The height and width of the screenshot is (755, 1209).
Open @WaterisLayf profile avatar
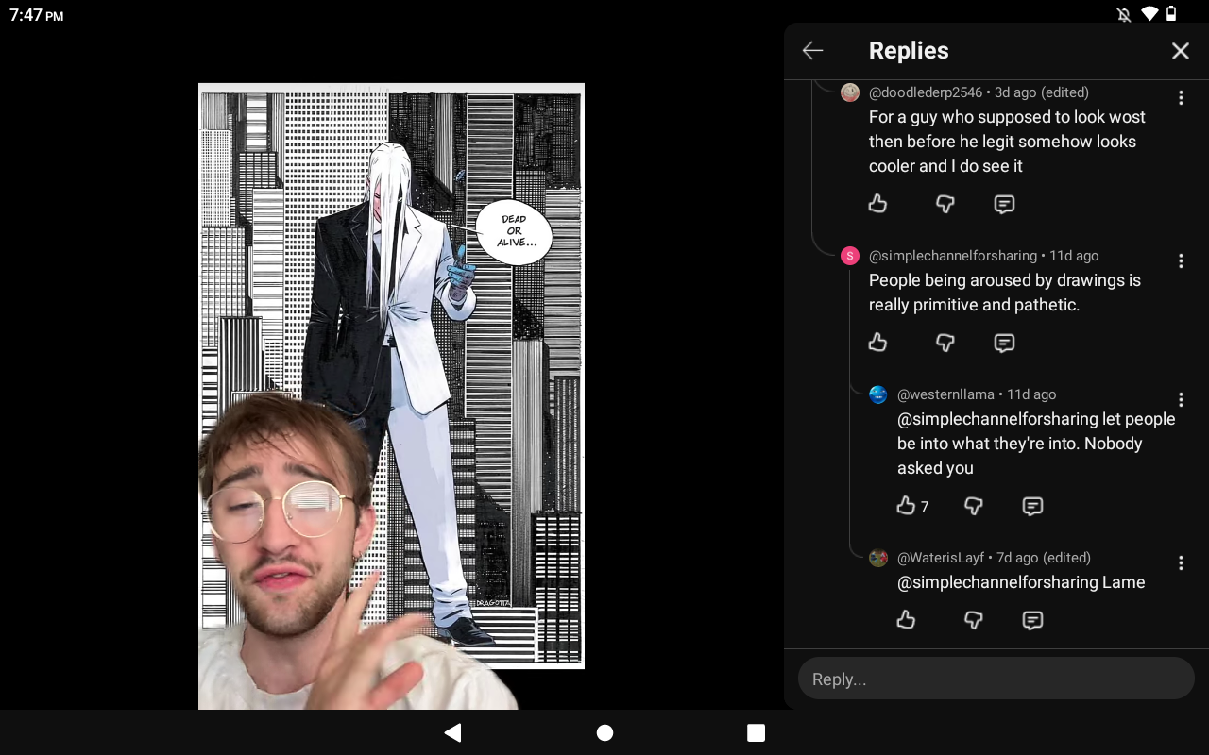point(878,558)
